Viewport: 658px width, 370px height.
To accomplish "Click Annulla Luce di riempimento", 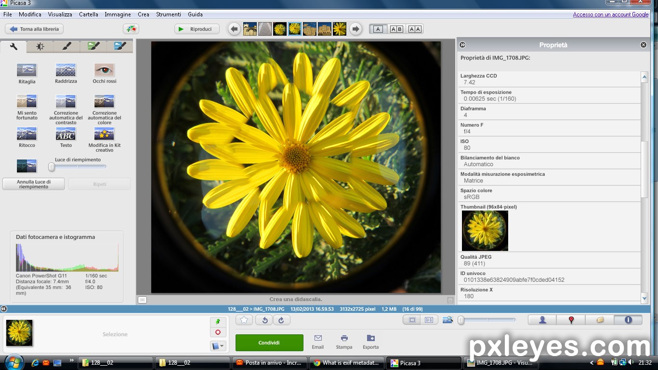I will [34, 184].
